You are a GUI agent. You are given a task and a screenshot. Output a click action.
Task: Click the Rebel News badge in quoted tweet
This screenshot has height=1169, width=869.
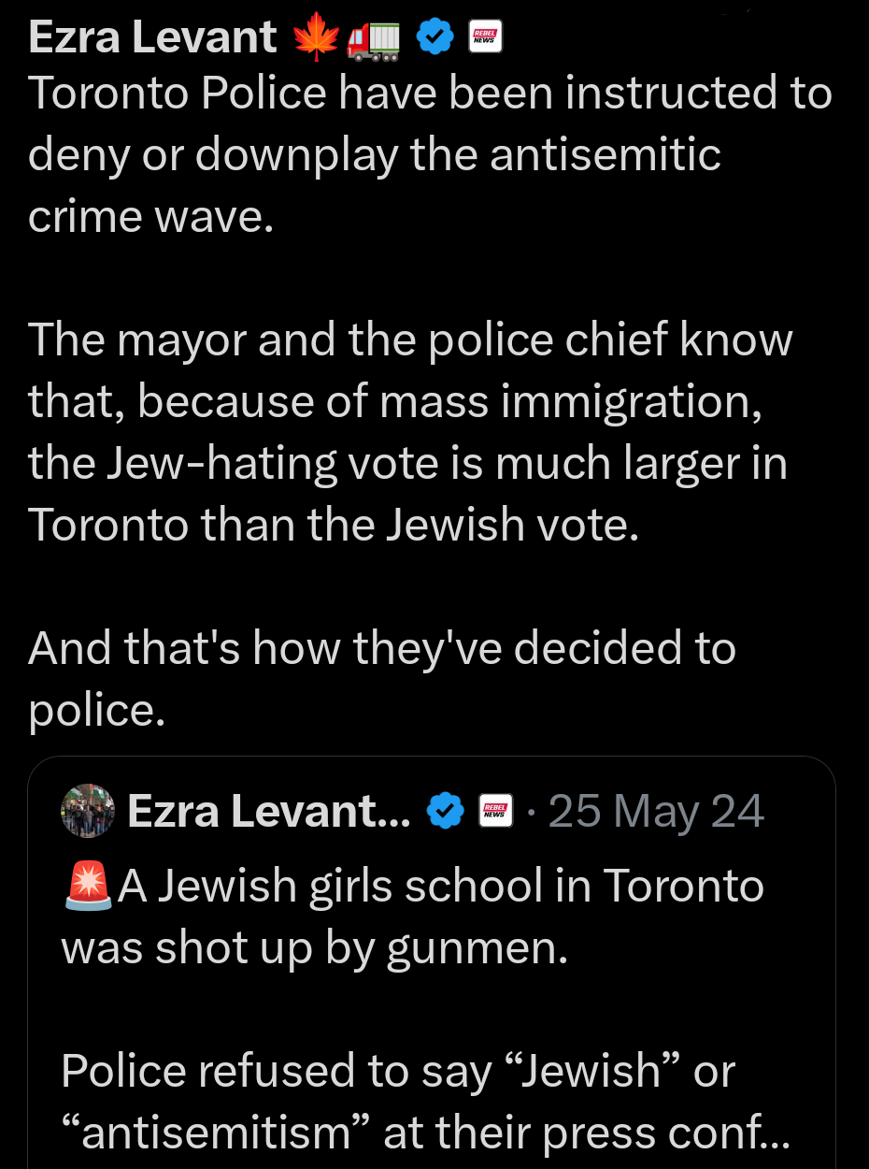pyautogui.click(x=494, y=811)
